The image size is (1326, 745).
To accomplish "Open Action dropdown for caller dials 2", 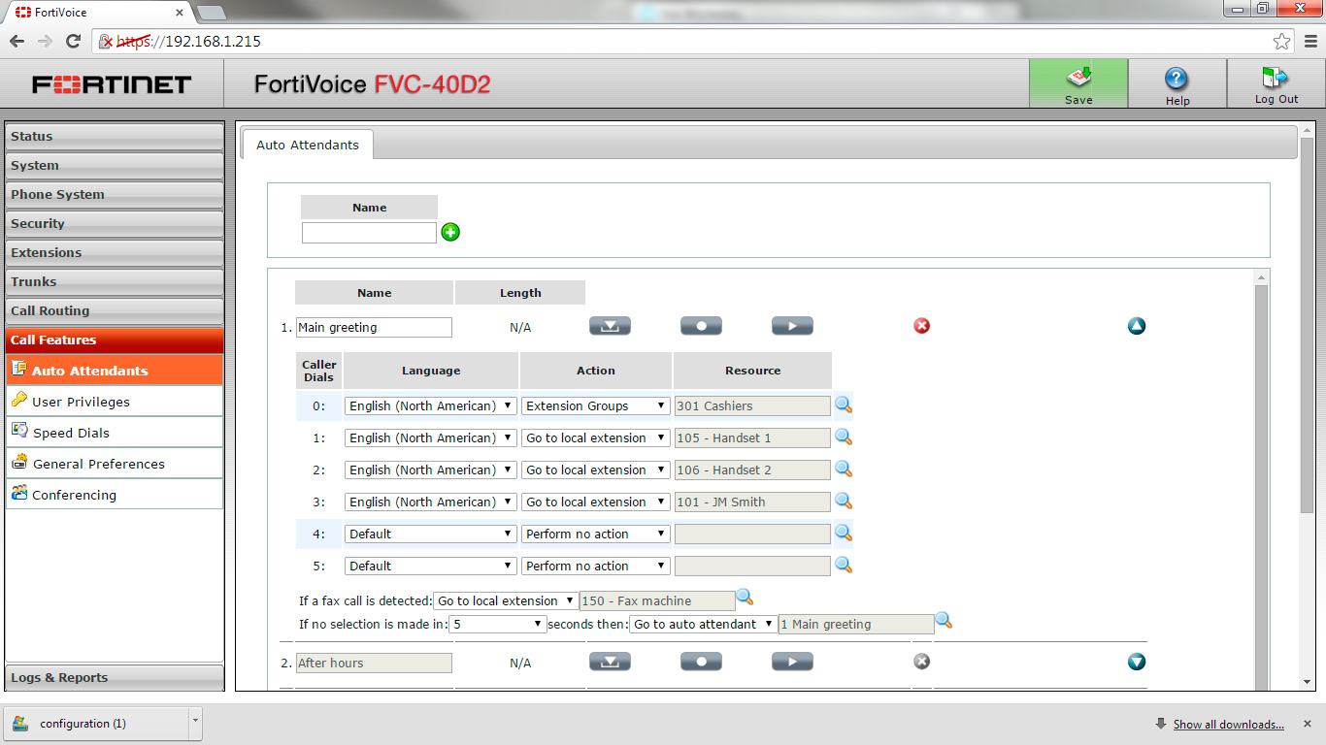I will 596,470.
